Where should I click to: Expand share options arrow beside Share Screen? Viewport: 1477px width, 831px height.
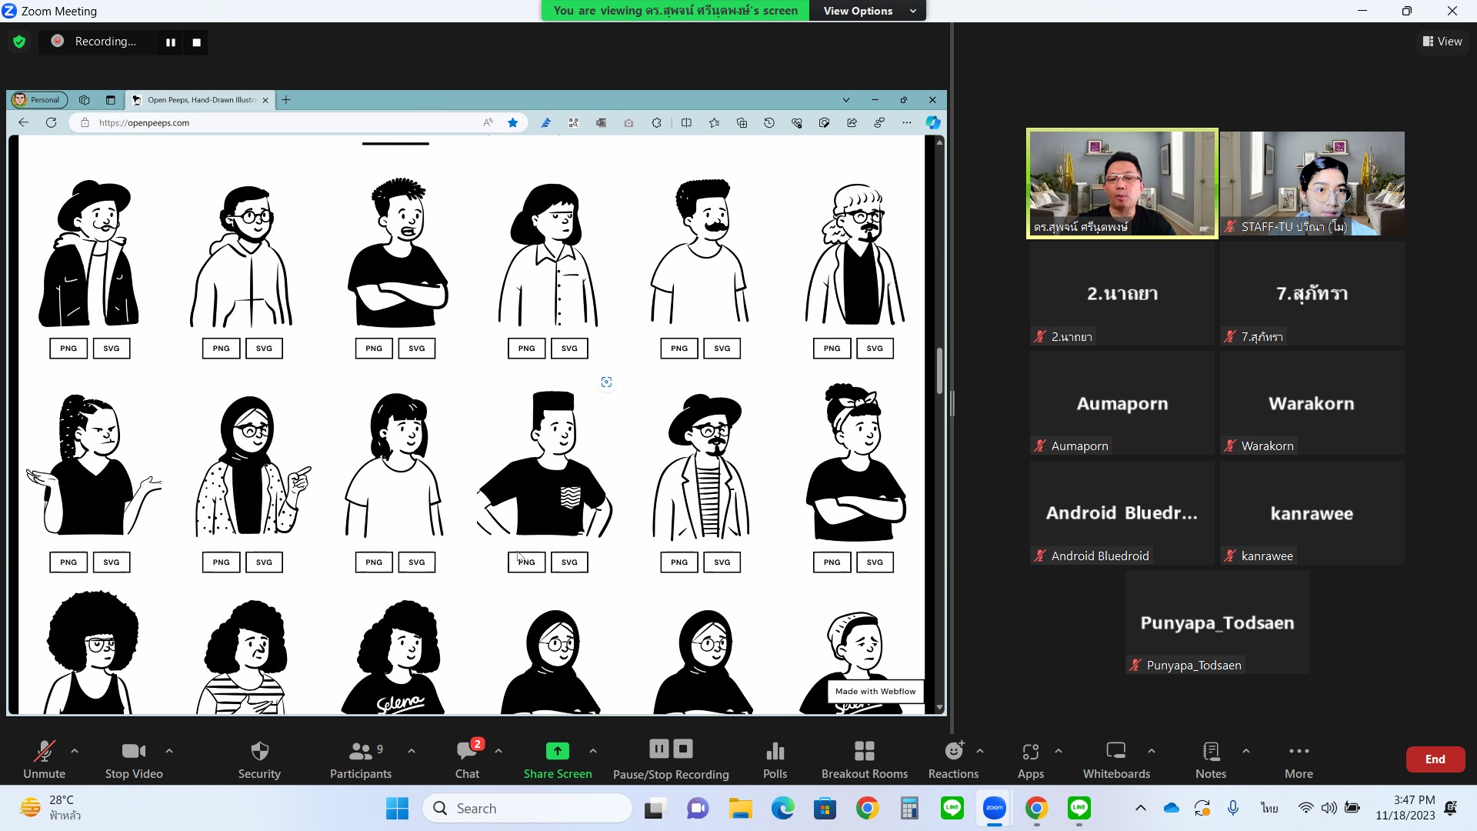(x=593, y=750)
